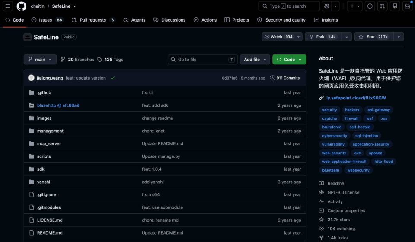Expand the Star lists dropdown arrow

[399, 37]
